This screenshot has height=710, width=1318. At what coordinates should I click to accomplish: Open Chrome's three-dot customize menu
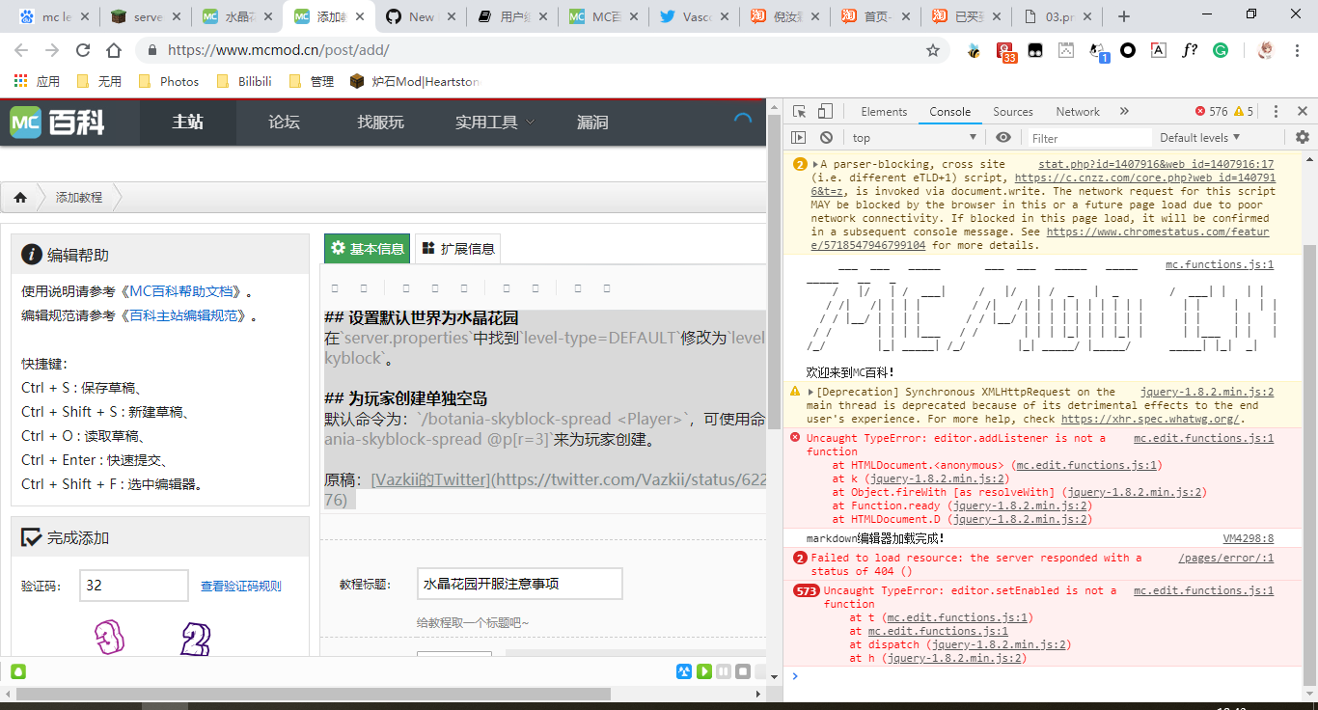[x=1297, y=50]
